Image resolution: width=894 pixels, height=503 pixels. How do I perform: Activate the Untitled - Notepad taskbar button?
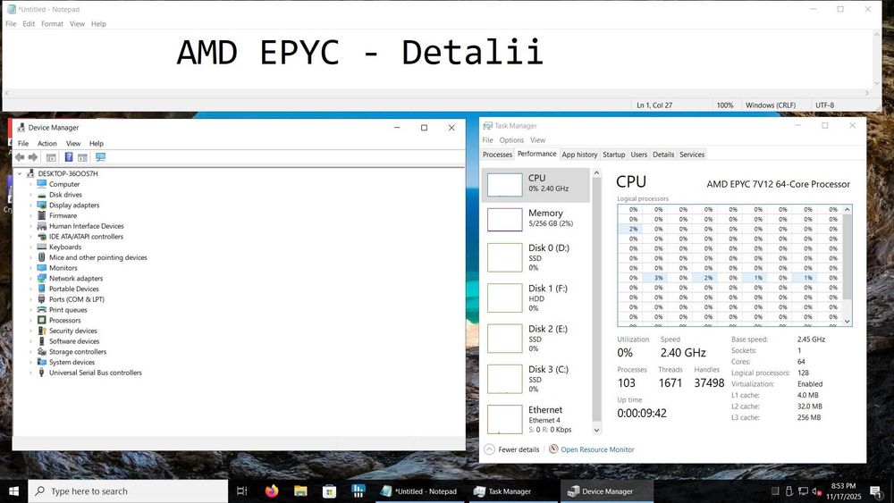point(419,491)
